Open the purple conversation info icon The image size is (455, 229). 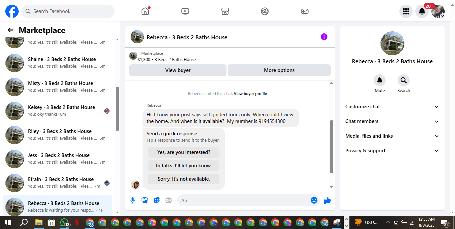click(x=324, y=37)
